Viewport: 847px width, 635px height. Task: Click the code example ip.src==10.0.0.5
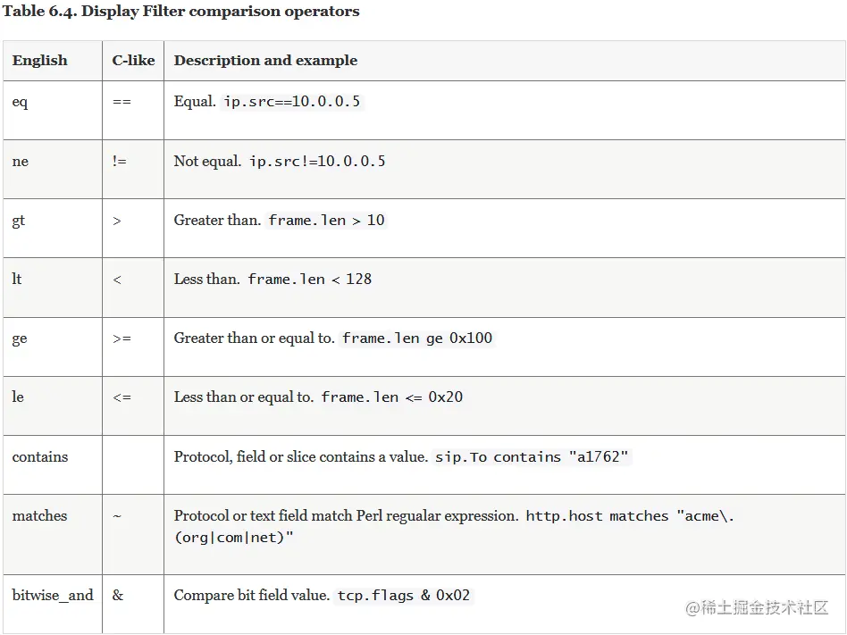click(x=291, y=102)
